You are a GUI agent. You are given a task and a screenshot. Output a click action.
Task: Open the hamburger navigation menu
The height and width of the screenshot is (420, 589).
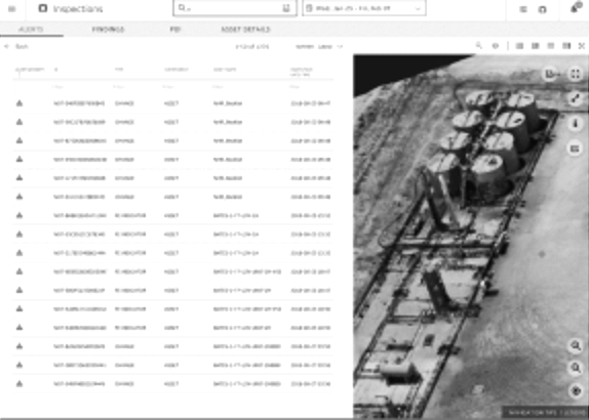coord(12,9)
